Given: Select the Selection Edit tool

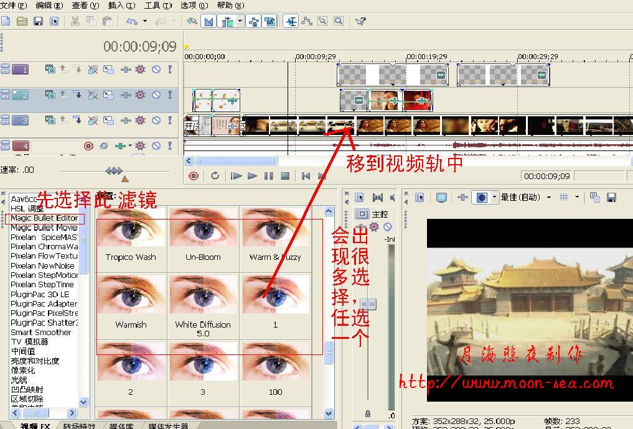Looking at the screenshot, I should pos(322,21).
